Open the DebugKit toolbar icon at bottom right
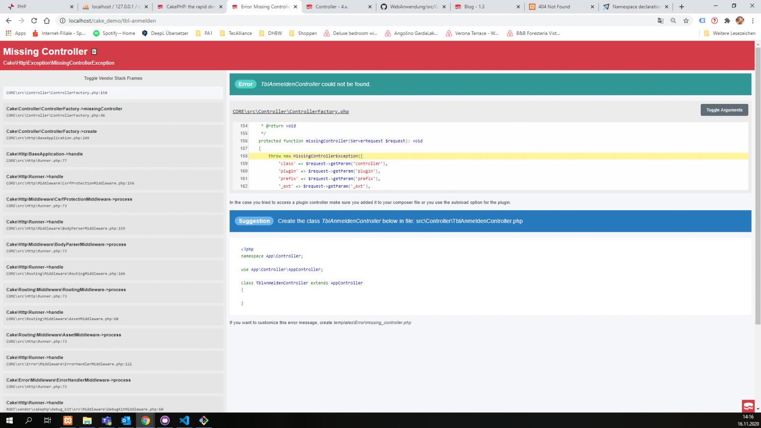The width and height of the screenshot is (761, 428). point(748,405)
